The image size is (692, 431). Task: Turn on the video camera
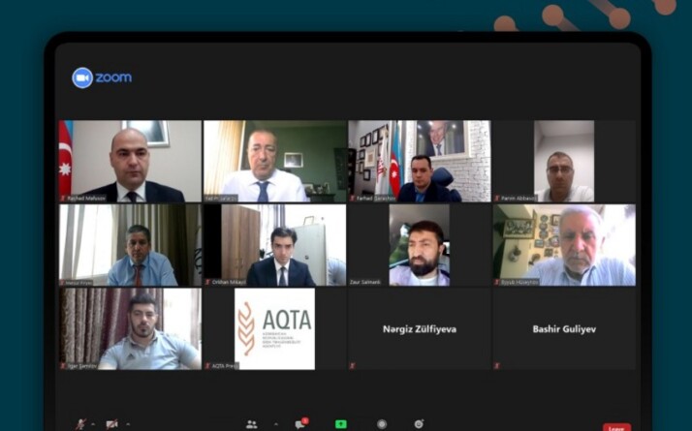pyautogui.click(x=111, y=424)
